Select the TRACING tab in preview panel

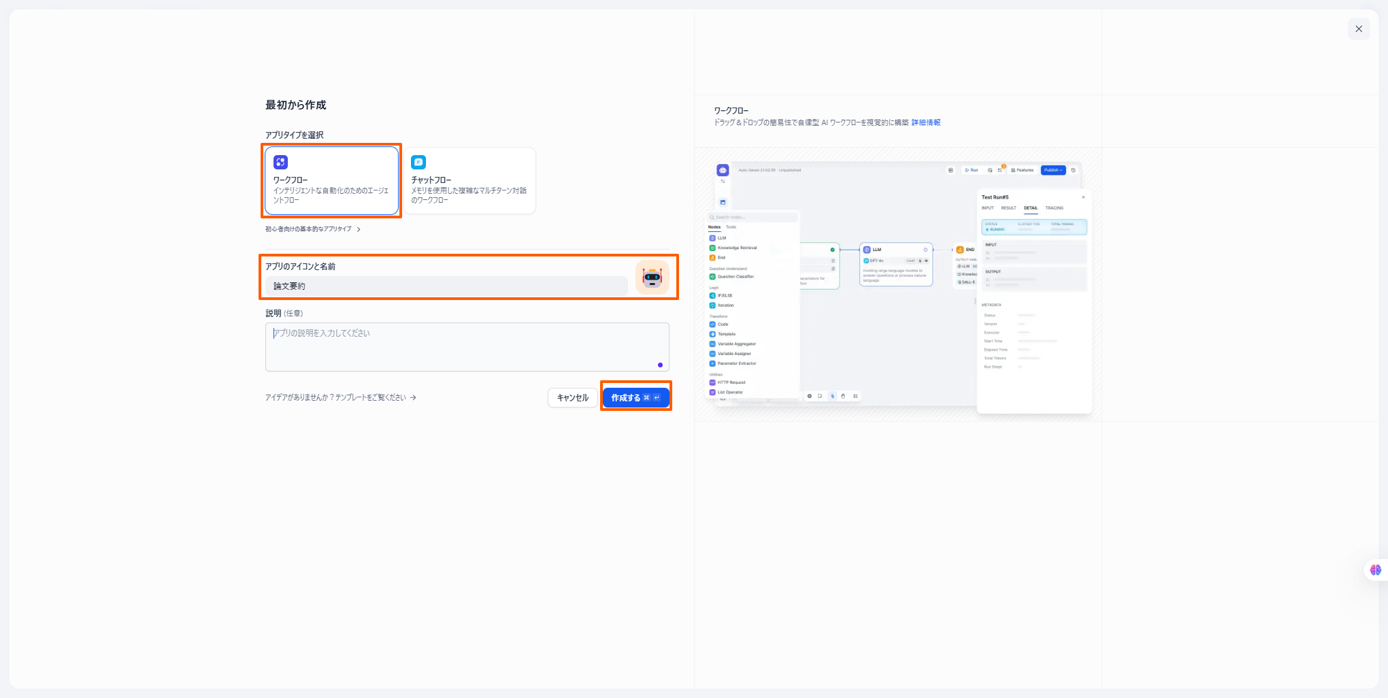tap(1054, 208)
